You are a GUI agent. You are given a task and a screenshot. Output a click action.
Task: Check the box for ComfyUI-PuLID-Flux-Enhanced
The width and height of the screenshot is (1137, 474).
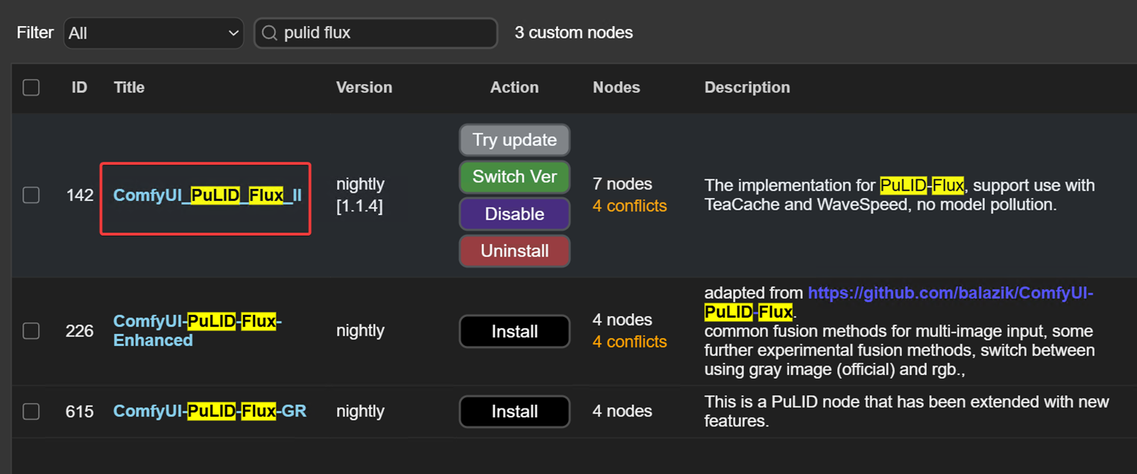coord(31,331)
